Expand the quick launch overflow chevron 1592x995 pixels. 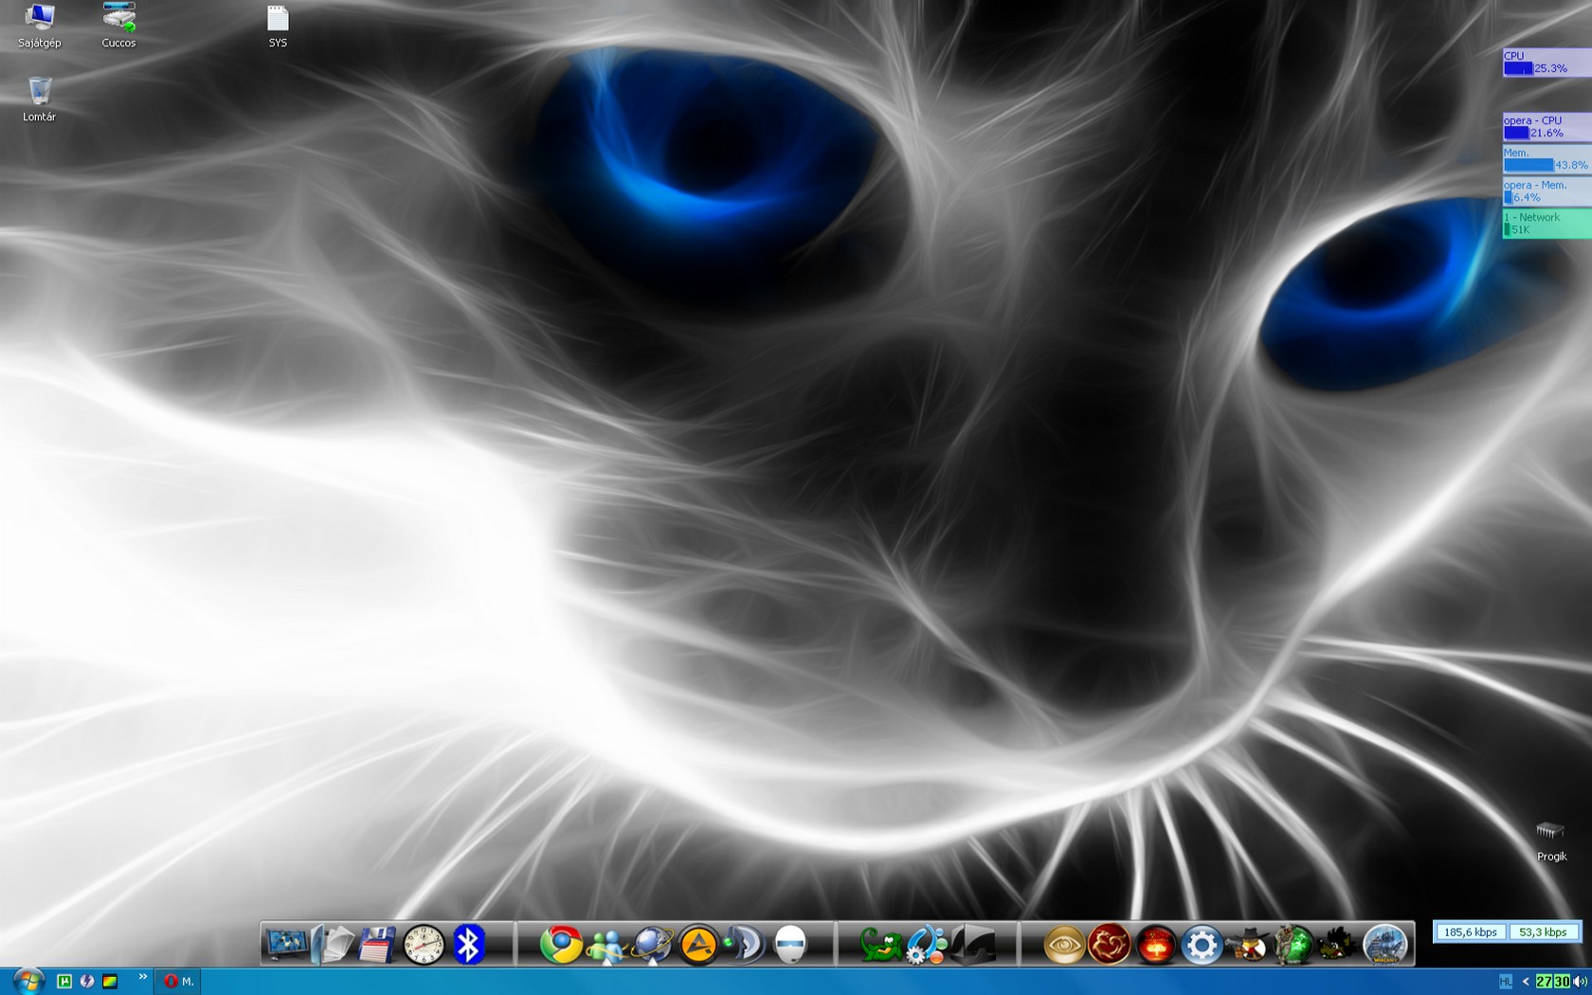tap(143, 977)
